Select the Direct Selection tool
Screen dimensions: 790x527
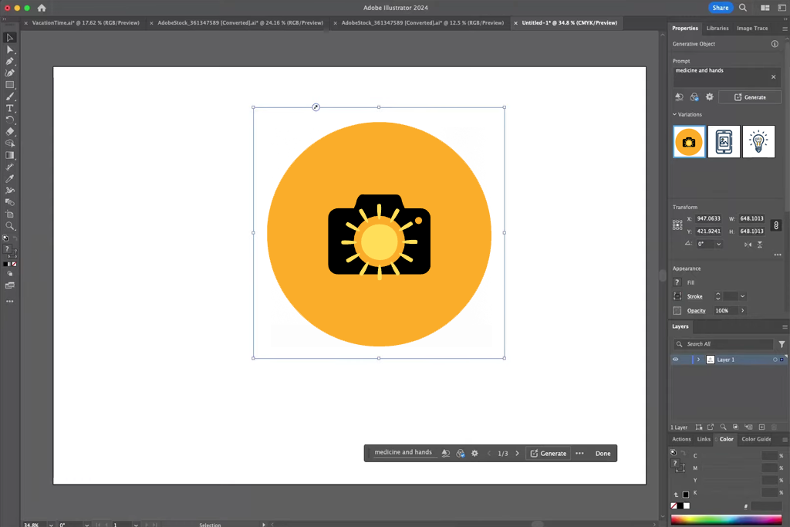click(x=9, y=49)
